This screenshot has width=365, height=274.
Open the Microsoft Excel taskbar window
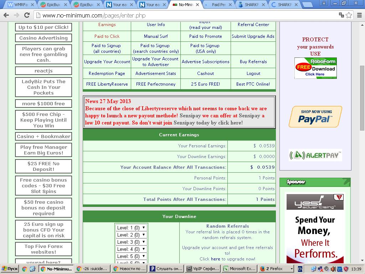click(x=240, y=269)
